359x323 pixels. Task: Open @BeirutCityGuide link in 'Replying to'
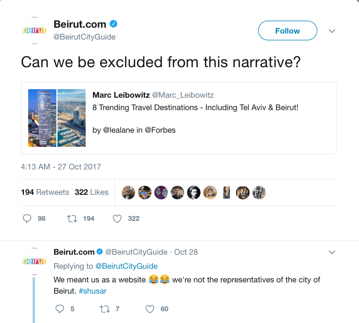126,266
